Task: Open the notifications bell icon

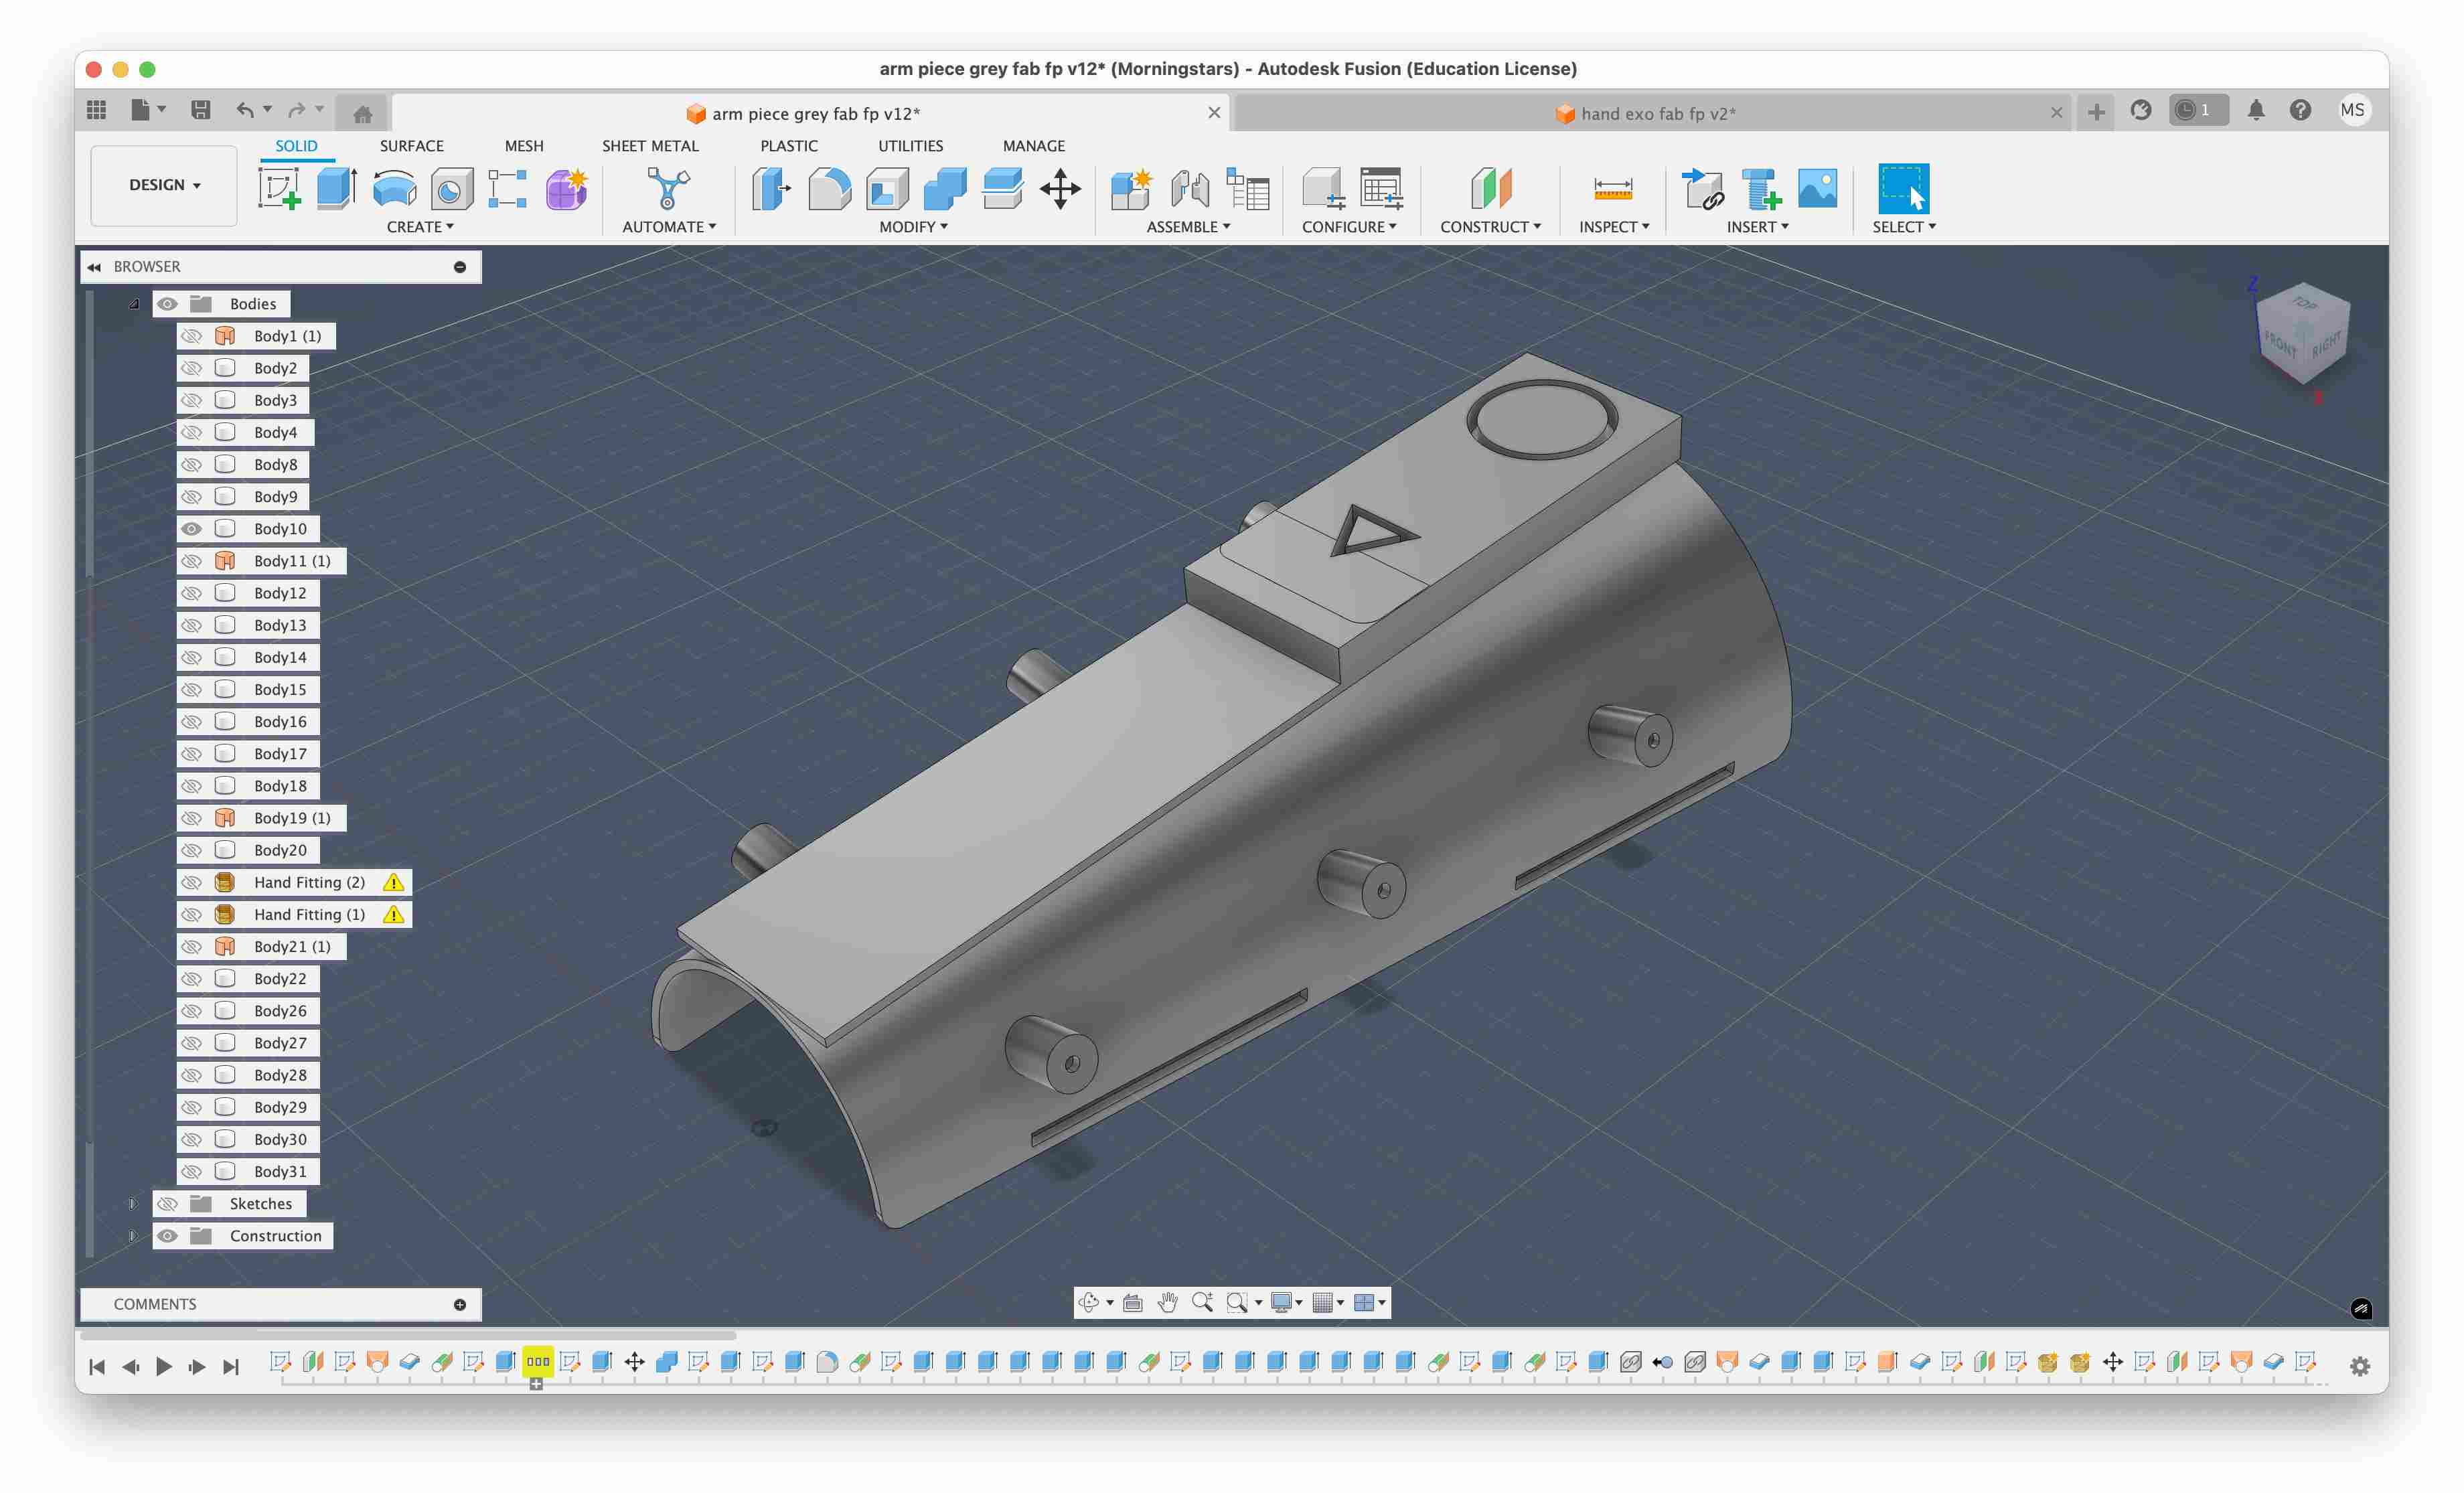Action: 2256,110
